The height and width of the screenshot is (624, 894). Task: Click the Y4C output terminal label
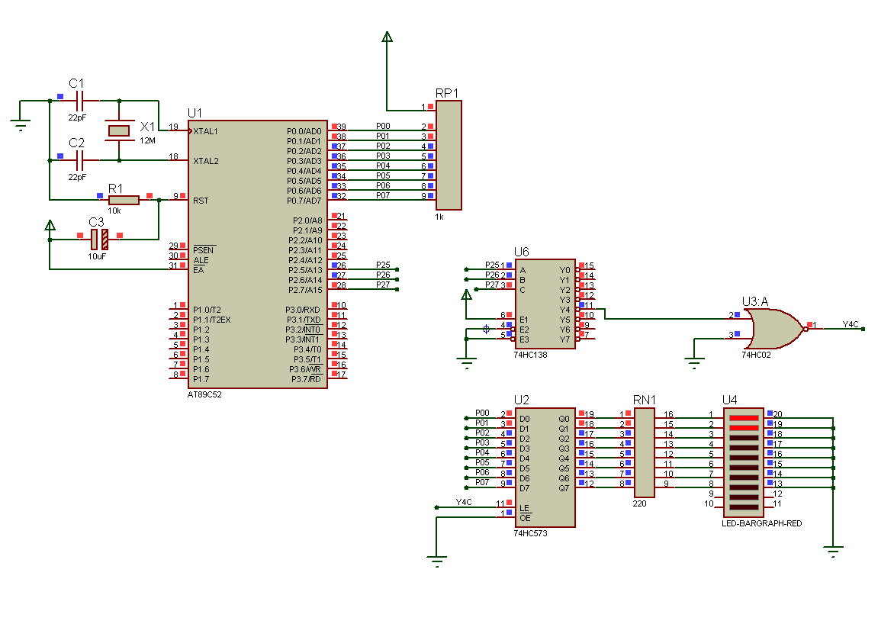tap(850, 324)
